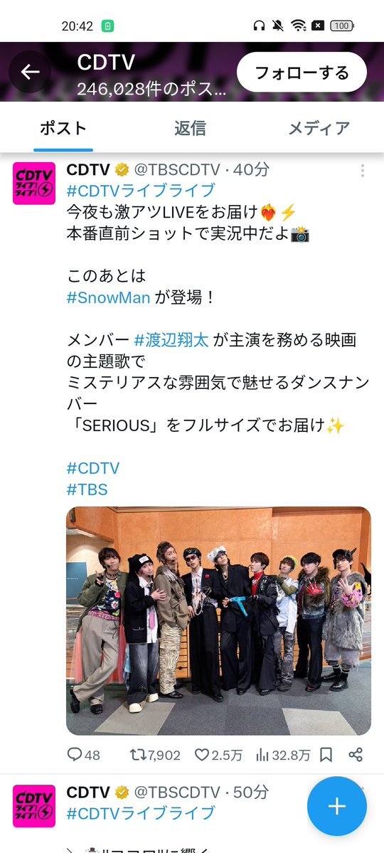Tap the blue compose plus button
This screenshot has width=384, height=853.
(337, 805)
